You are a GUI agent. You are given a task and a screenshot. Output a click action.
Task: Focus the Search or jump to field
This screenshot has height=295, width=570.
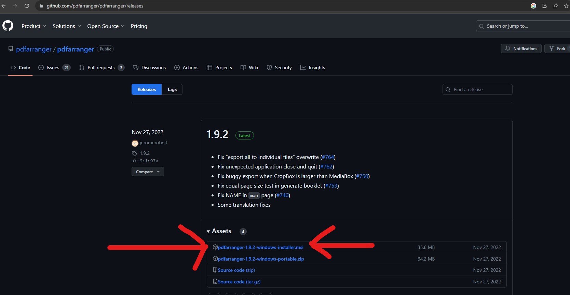523,26
